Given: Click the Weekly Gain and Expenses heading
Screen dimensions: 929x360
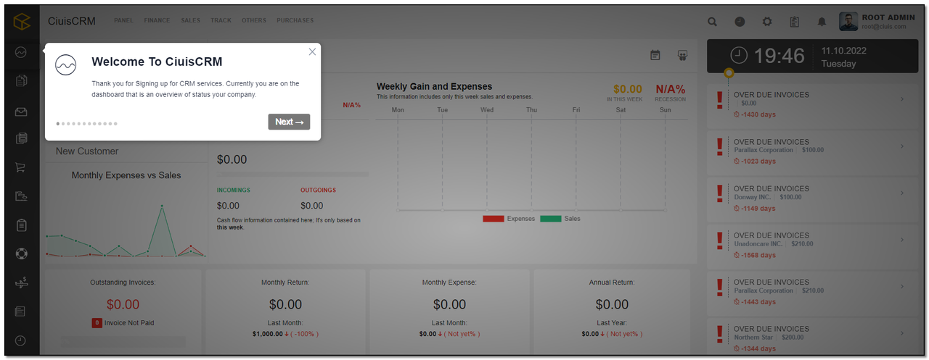Looking at the screenshot, I should tap(434, 86).
